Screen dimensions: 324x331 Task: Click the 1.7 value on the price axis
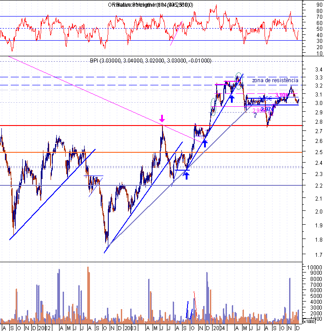(319, 255)
